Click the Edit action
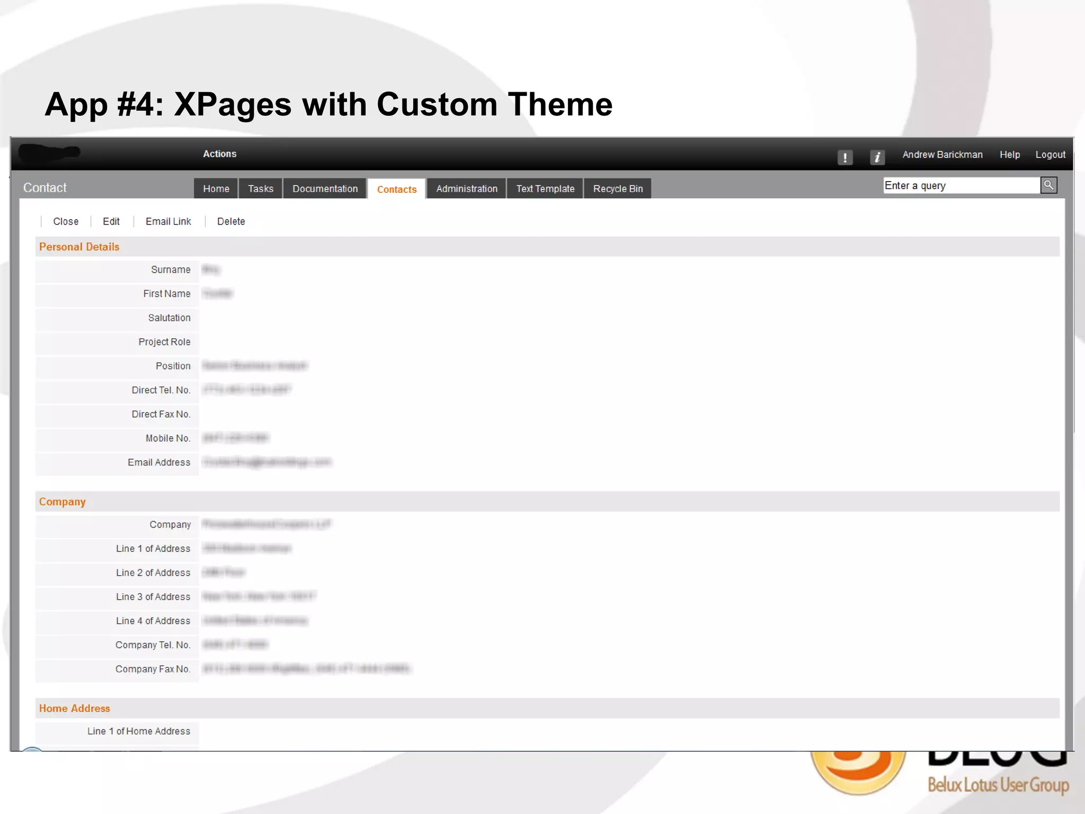Screen dimensions: 1085x814 click(x=111, y=221)
